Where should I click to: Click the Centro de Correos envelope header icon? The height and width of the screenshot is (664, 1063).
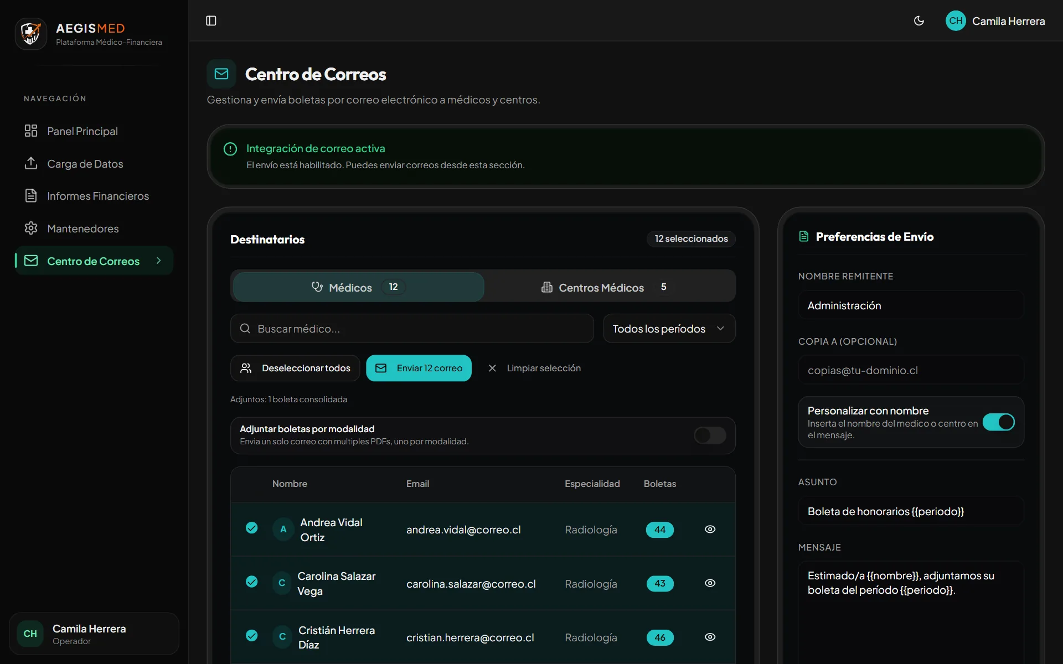click(221, 74)
